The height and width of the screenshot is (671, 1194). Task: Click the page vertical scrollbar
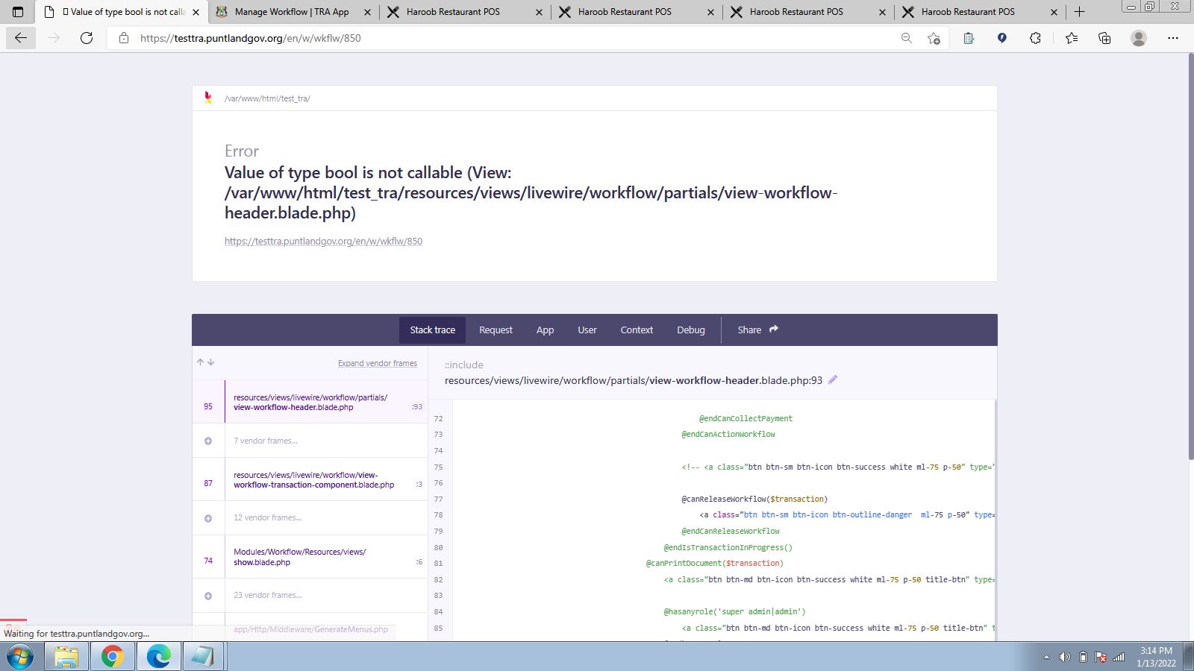pos(1190,256)
